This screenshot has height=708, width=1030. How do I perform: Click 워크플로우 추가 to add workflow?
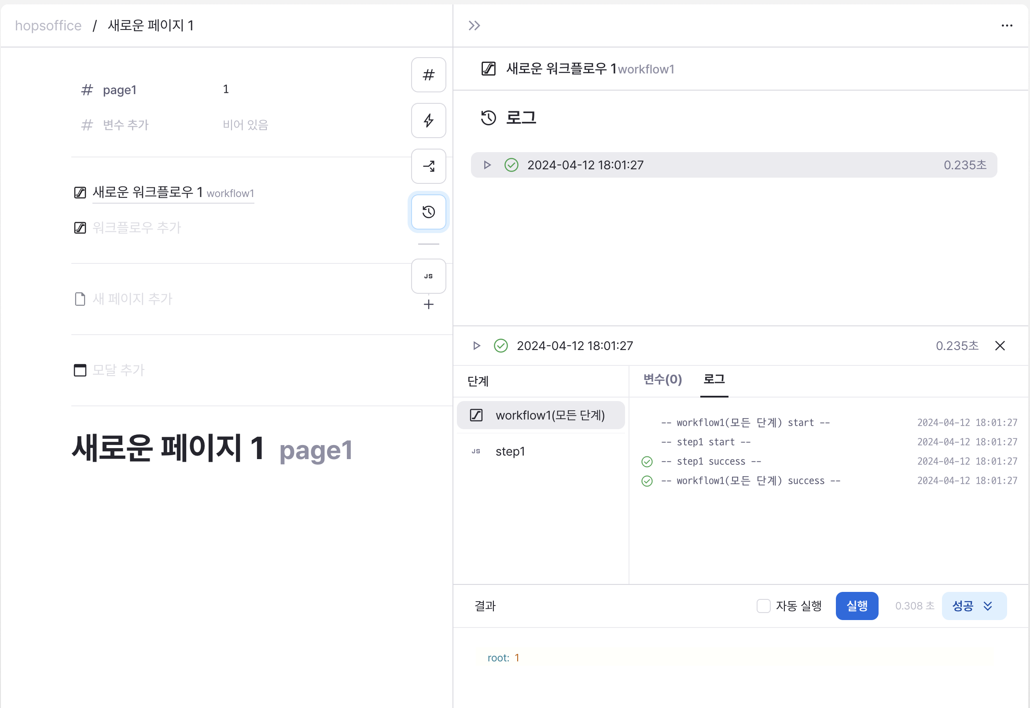pos(137,228)
